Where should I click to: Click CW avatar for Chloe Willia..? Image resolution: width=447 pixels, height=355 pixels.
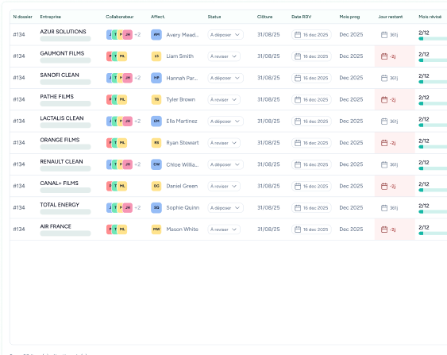(156, 164)
